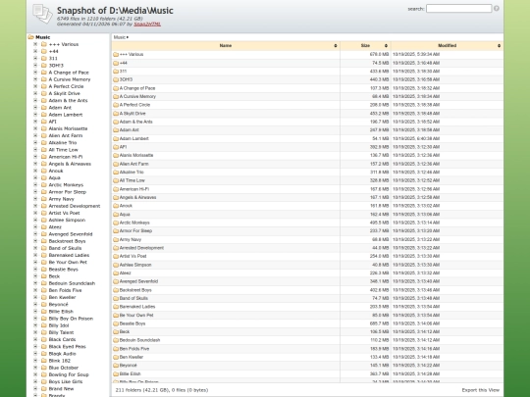
Task: Open Ben Folds Five folder in file list
Action: [x=134, y=349]
